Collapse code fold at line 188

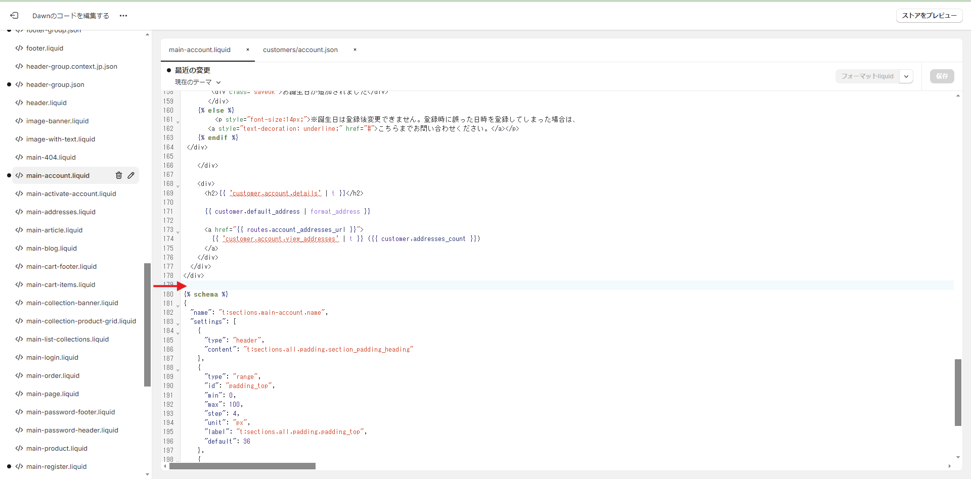[178, 369]
